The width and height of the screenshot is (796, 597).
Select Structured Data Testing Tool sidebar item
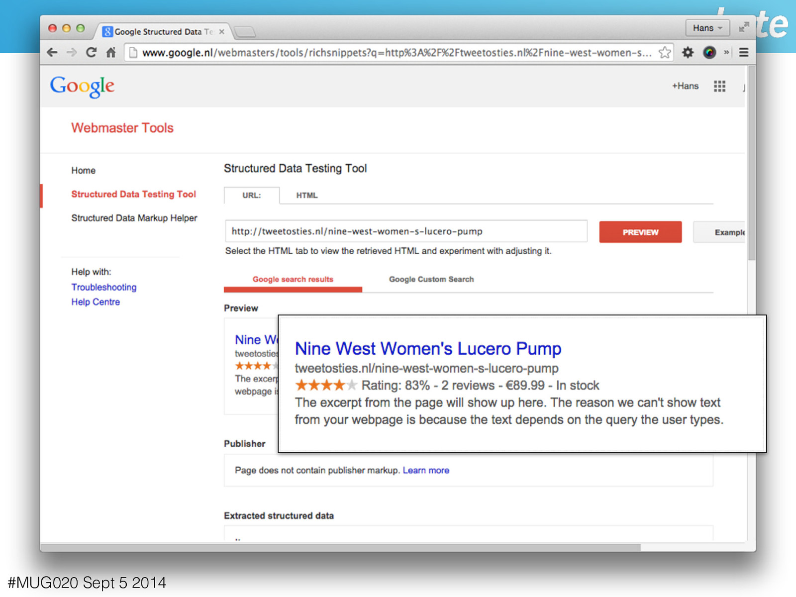coord(133,195)
